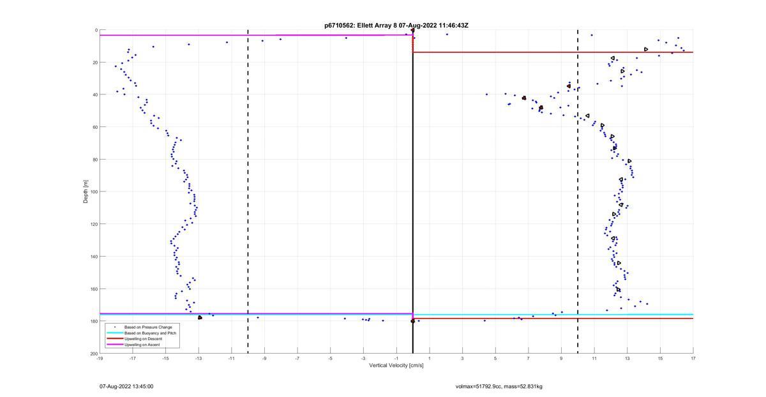Click y-axis tick label '200'
The width and height of the screenshot is (766, 397).
click(93, 354)
